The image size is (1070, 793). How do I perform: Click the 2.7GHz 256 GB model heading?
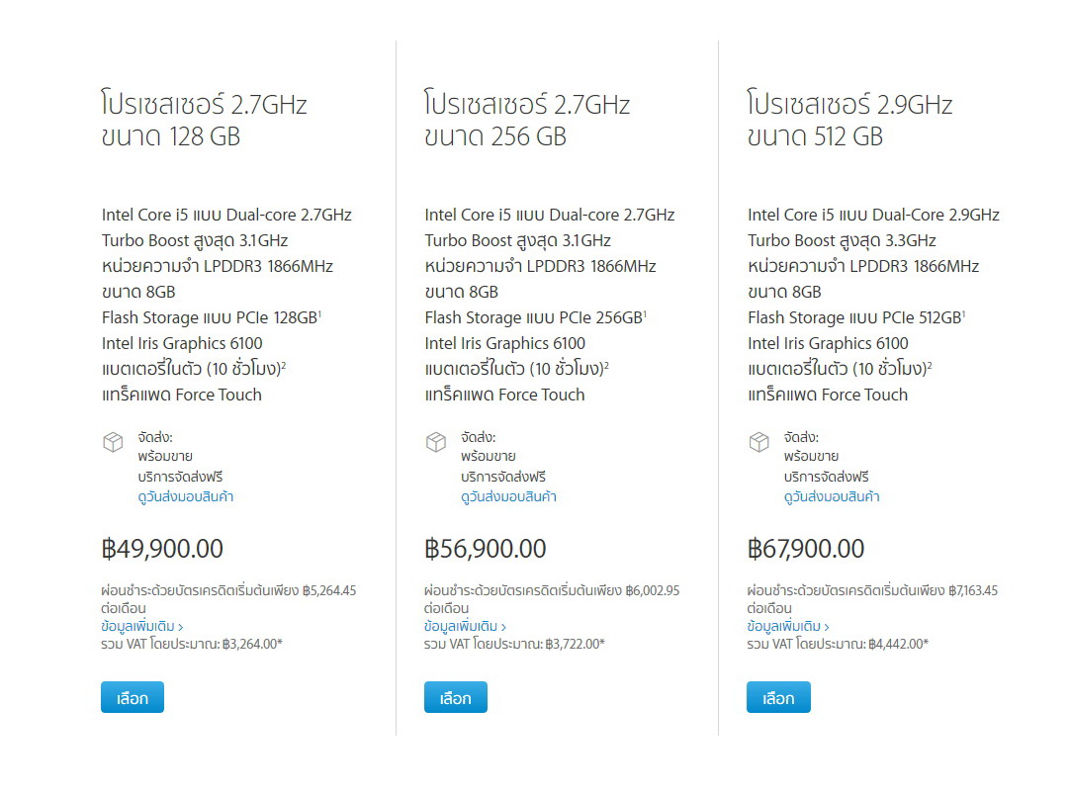coord(527,120)
